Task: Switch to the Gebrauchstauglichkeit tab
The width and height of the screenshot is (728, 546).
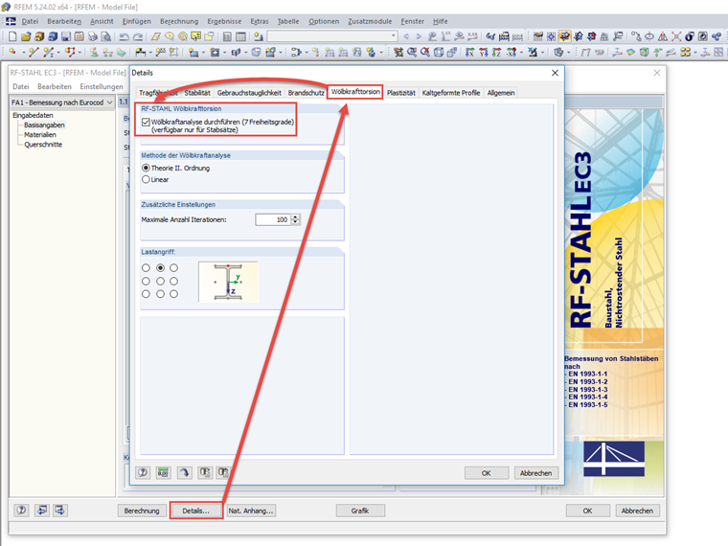Action: (249, 93)
